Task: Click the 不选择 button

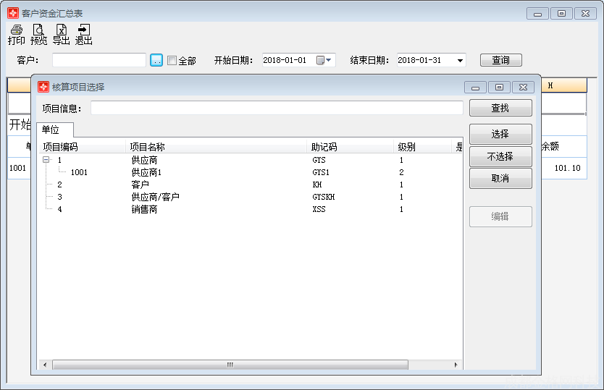Action: (500, 156)
